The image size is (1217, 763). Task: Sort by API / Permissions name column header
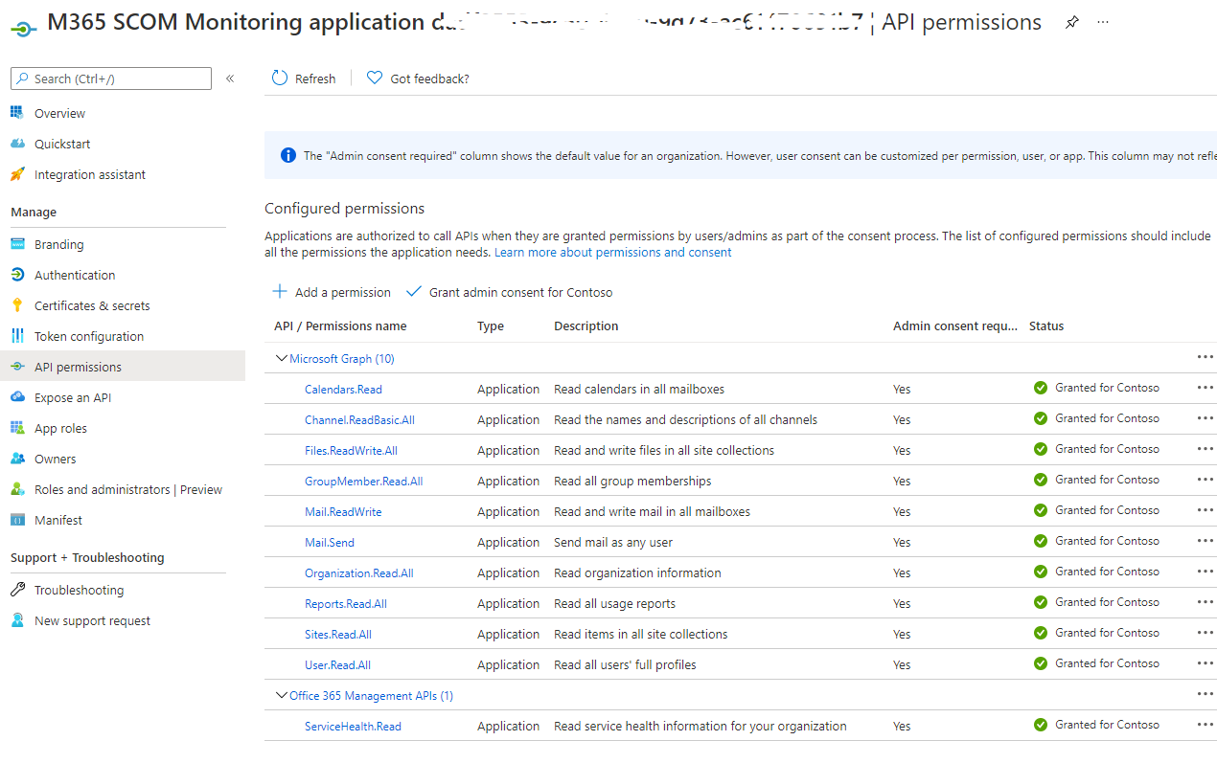point(340,326)
